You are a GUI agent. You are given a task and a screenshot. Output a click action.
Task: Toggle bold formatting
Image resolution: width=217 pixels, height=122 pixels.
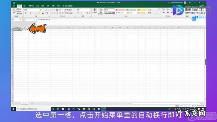click(25, 13)
